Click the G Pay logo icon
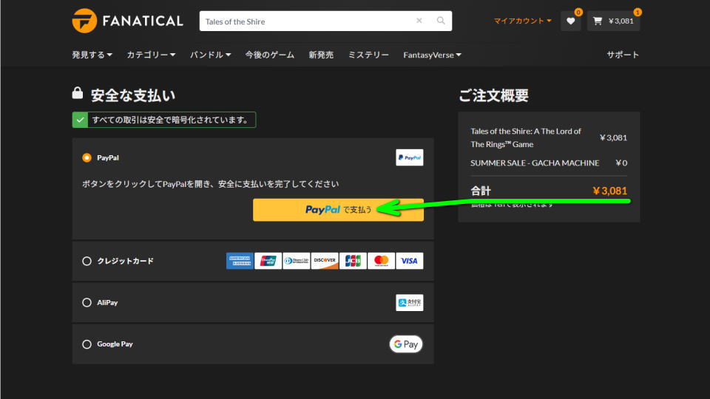Image resolution: width=710 pixels, height=399 pixels. 406,344
